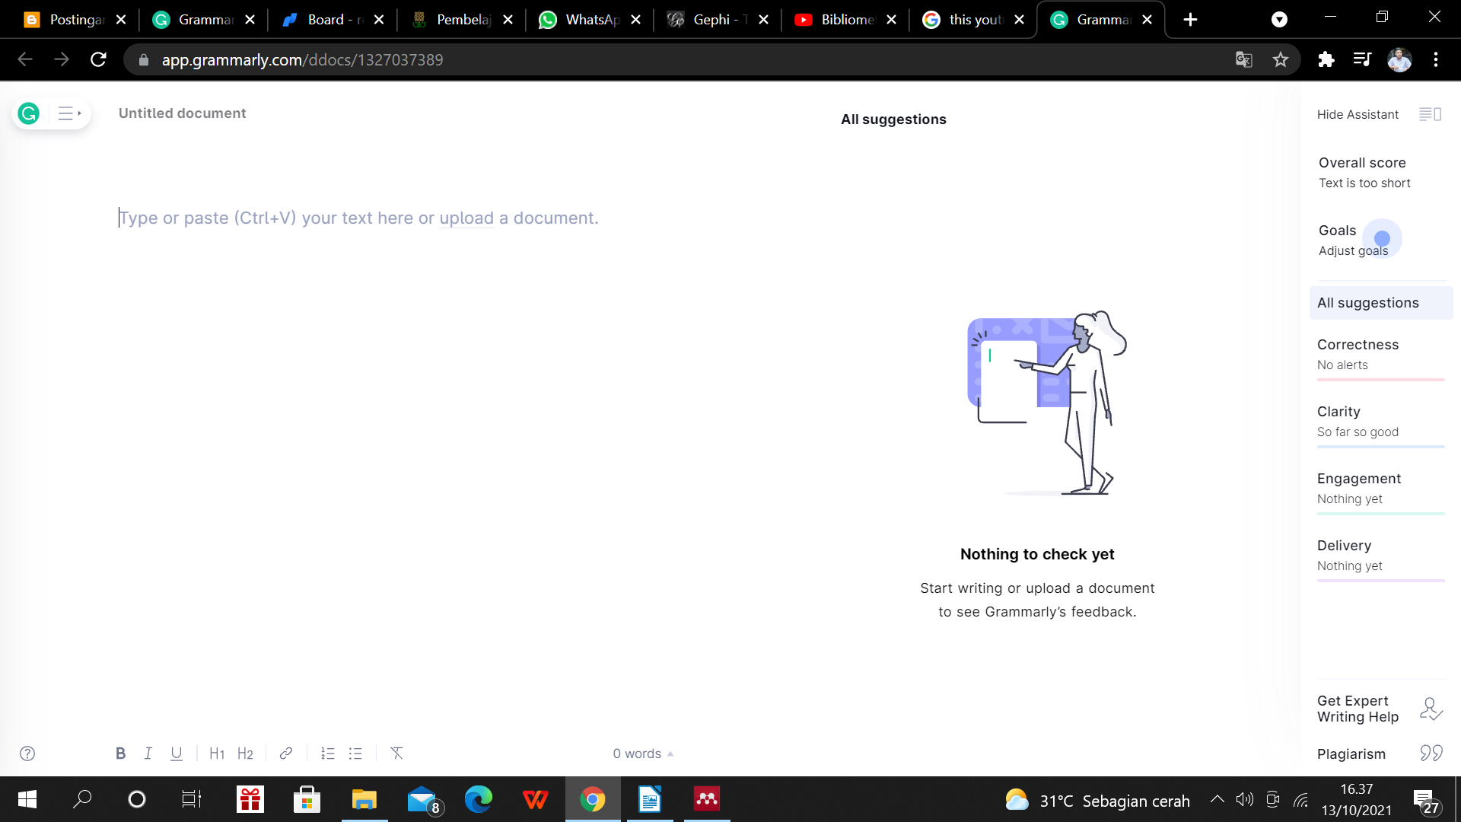The image size is (1461, 822).
Task: Select All suggestions category
Action: (x=1380, y=303)
